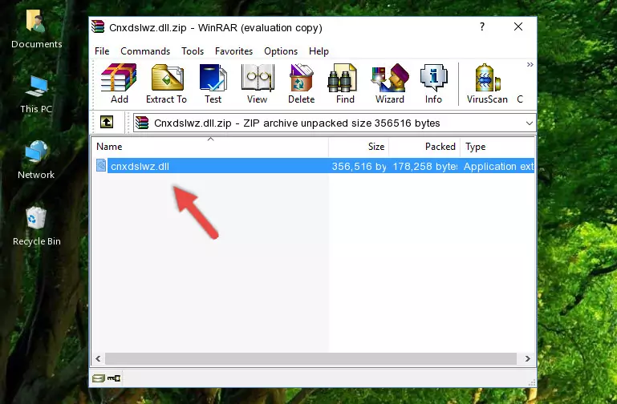Click the Application ext type cell

click(498, 166)
